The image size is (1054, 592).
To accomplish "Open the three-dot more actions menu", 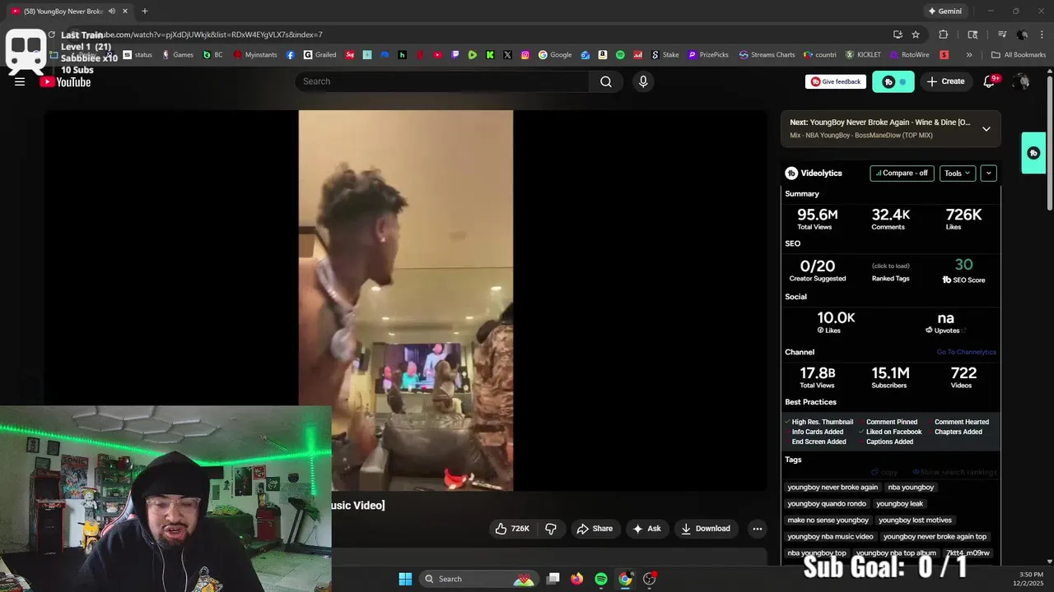I will tap(758, 529).
